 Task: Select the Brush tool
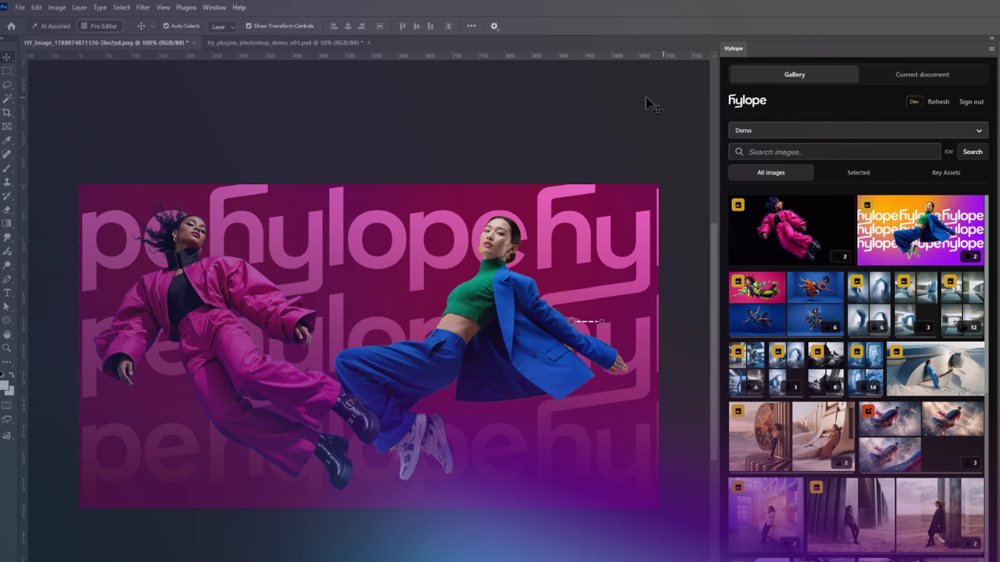pos(7,168)
